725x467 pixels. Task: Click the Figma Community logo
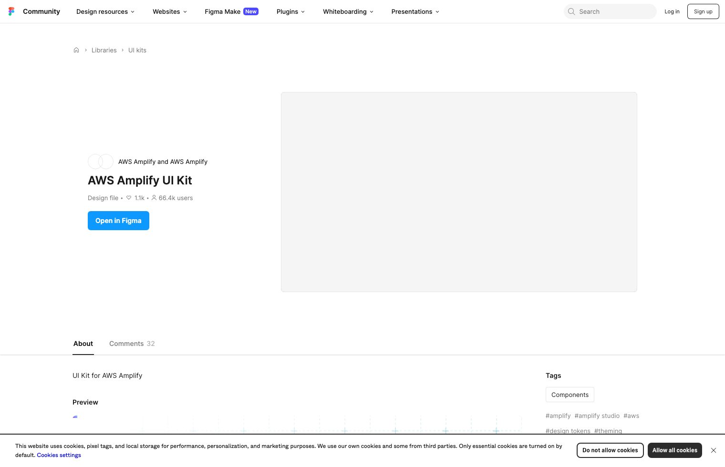pos(11,11)
